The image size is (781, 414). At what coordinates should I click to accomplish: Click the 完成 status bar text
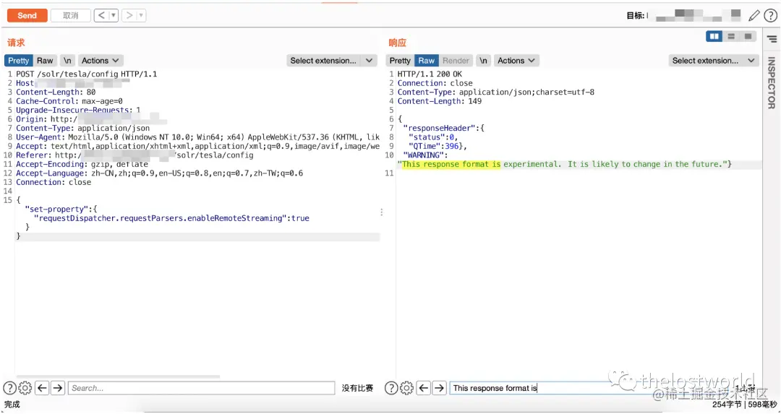pyautogui.click(x=12, y=405)
